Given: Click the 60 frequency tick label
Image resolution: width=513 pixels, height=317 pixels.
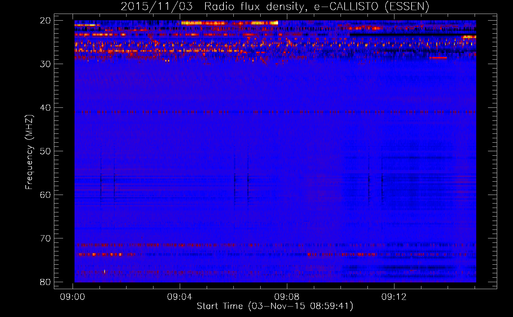Looking at the screenshot, I should [46, 195].
